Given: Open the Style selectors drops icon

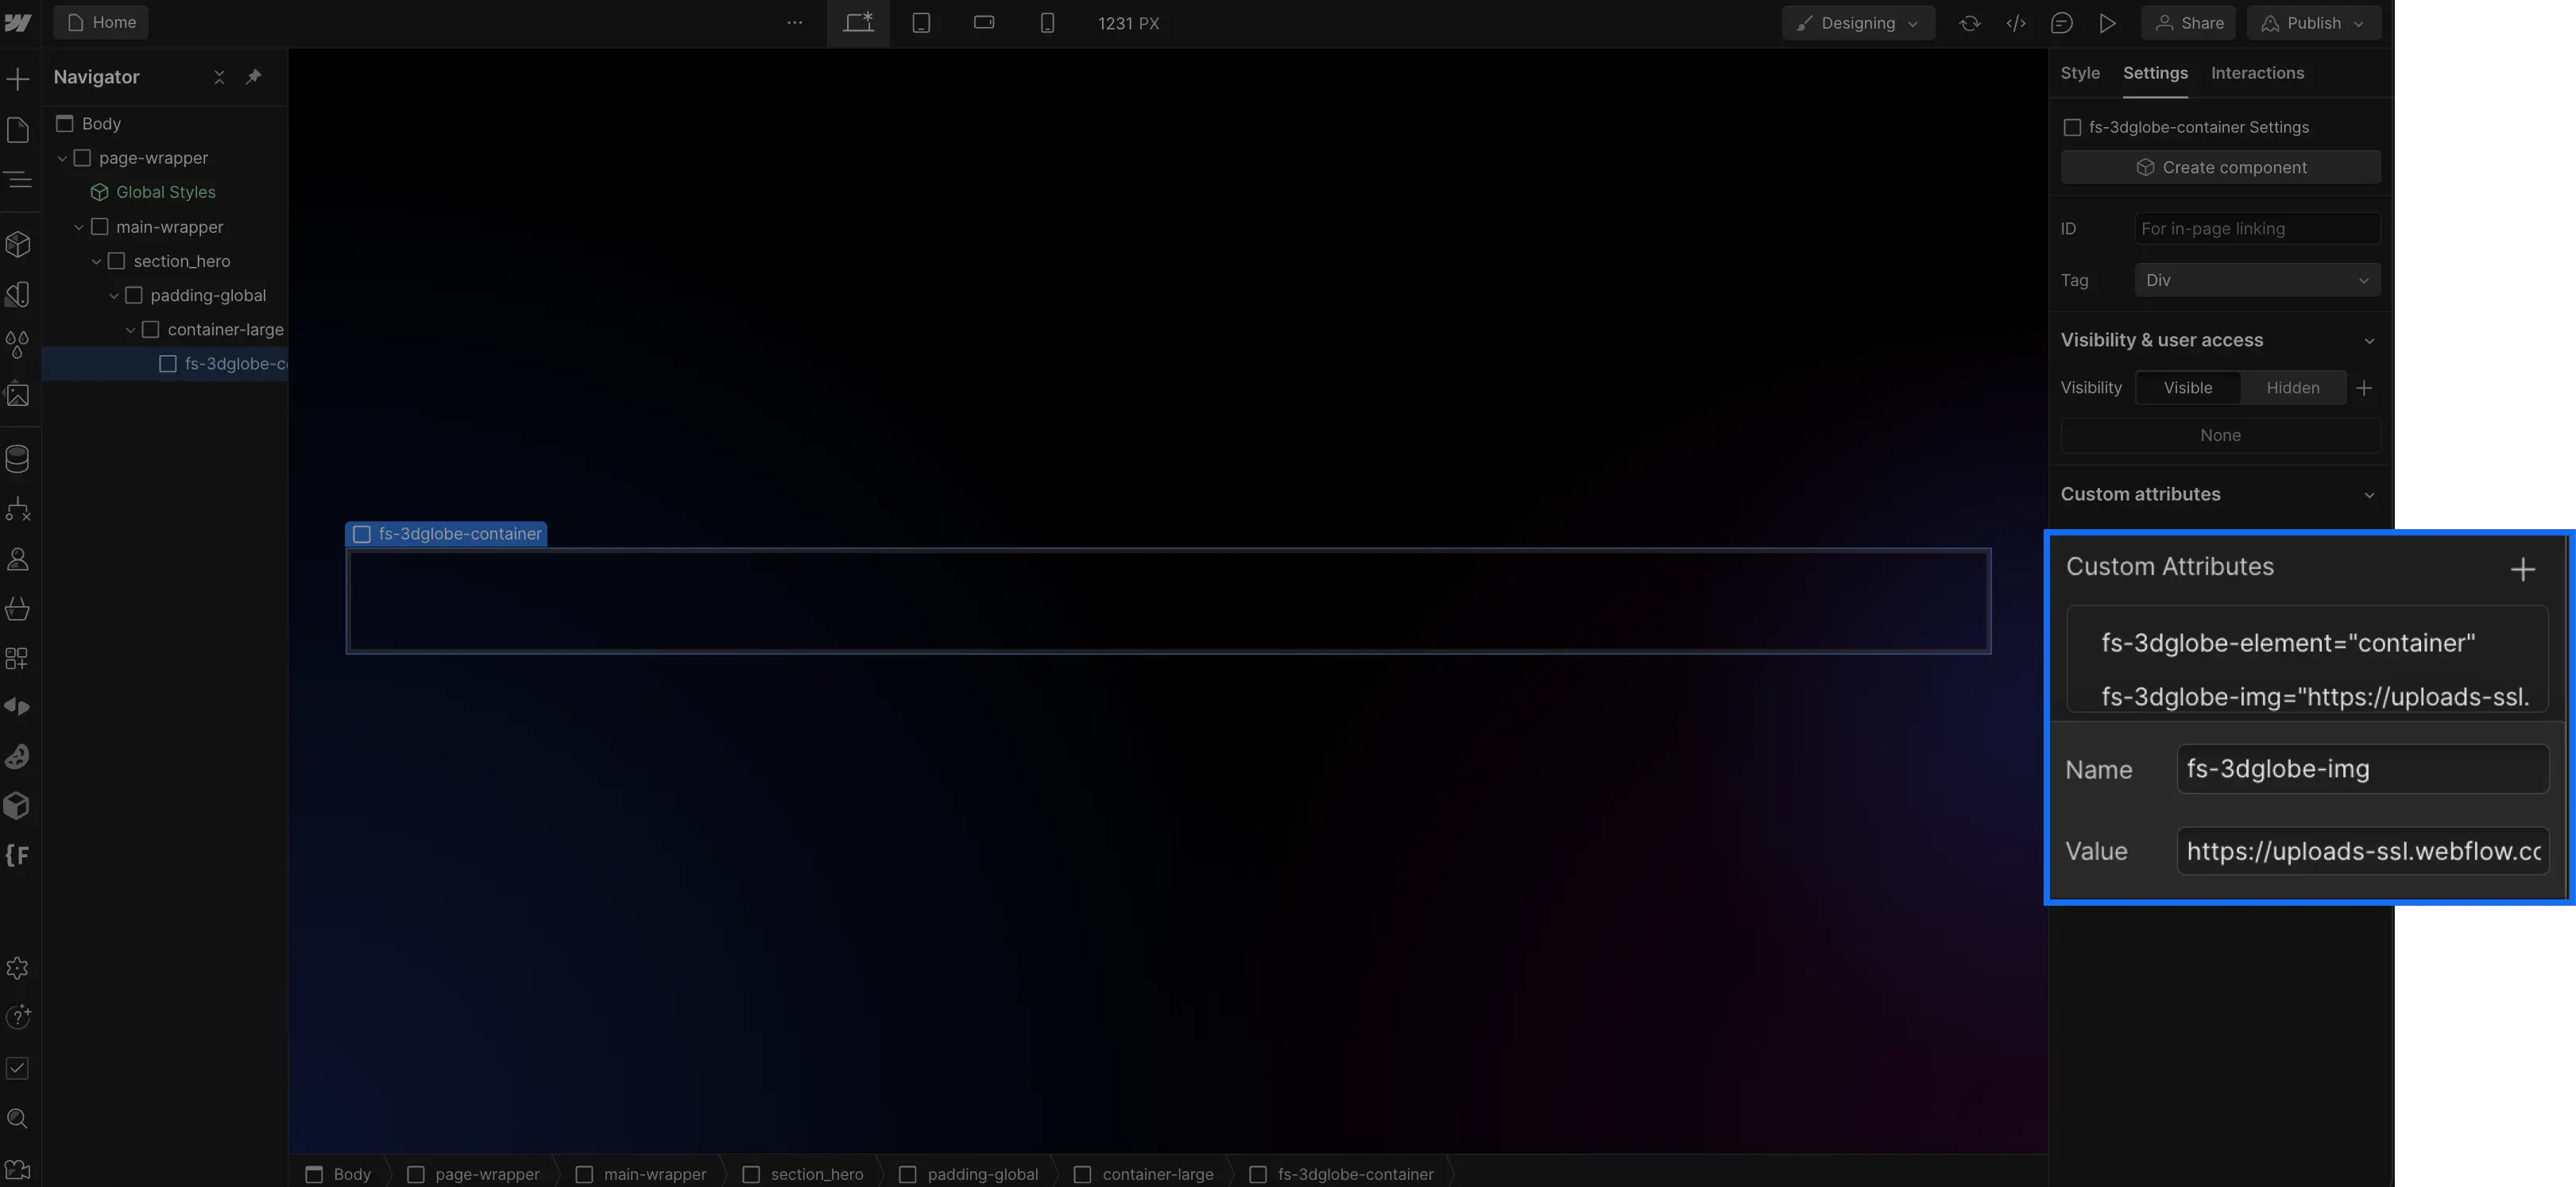Looking at the screenshot, I should [x=18, y=344].
